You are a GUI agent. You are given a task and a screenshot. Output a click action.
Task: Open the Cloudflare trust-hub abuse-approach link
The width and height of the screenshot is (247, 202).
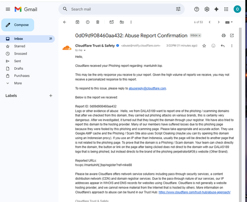[x=195, y=192]
